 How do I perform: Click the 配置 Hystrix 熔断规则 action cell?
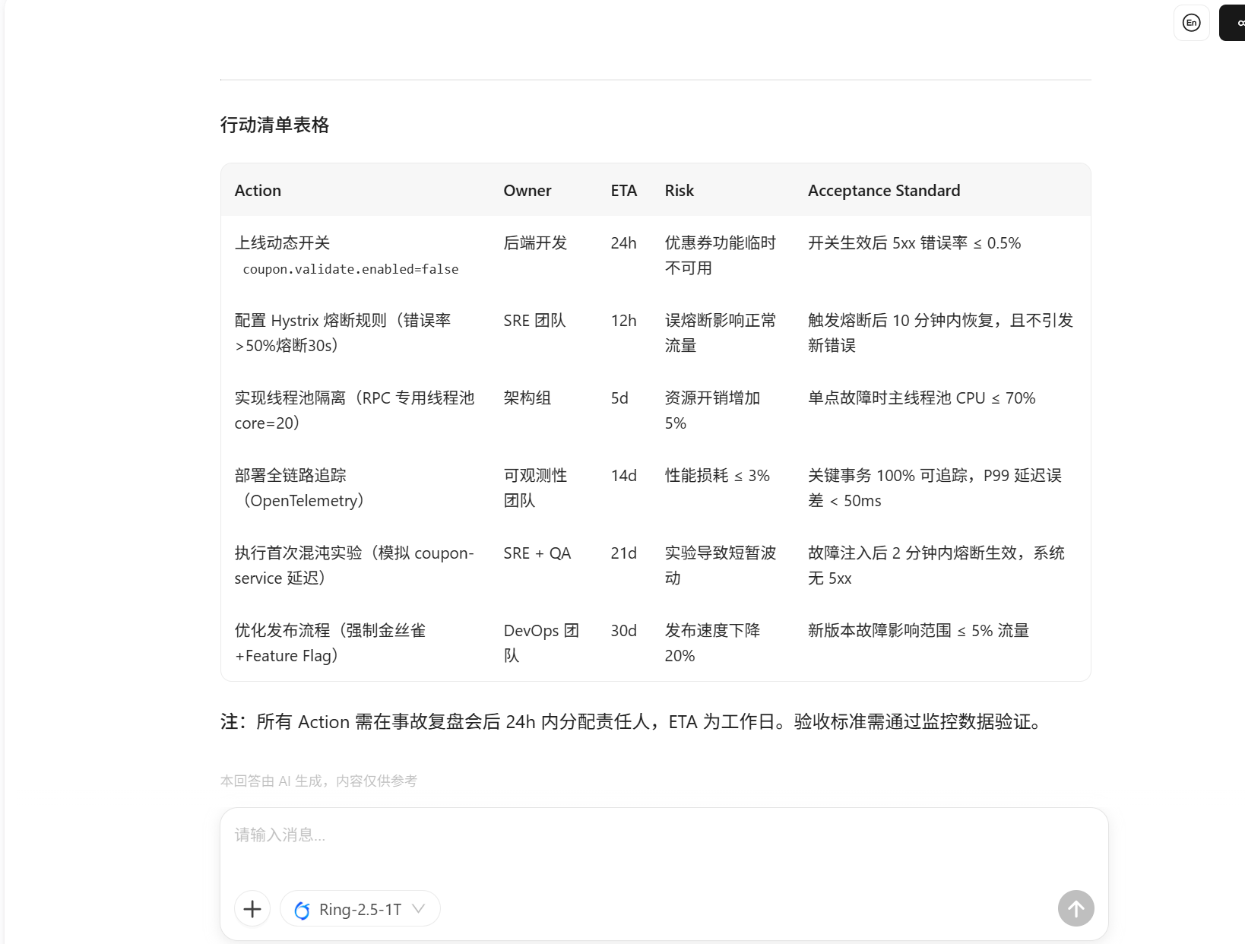[342, 333]
